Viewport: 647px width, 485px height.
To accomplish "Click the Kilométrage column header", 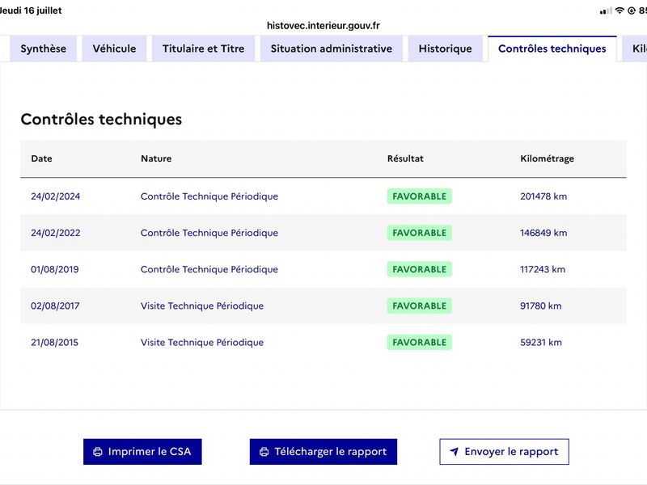I will pyautogui.click(x=548, y=158).
